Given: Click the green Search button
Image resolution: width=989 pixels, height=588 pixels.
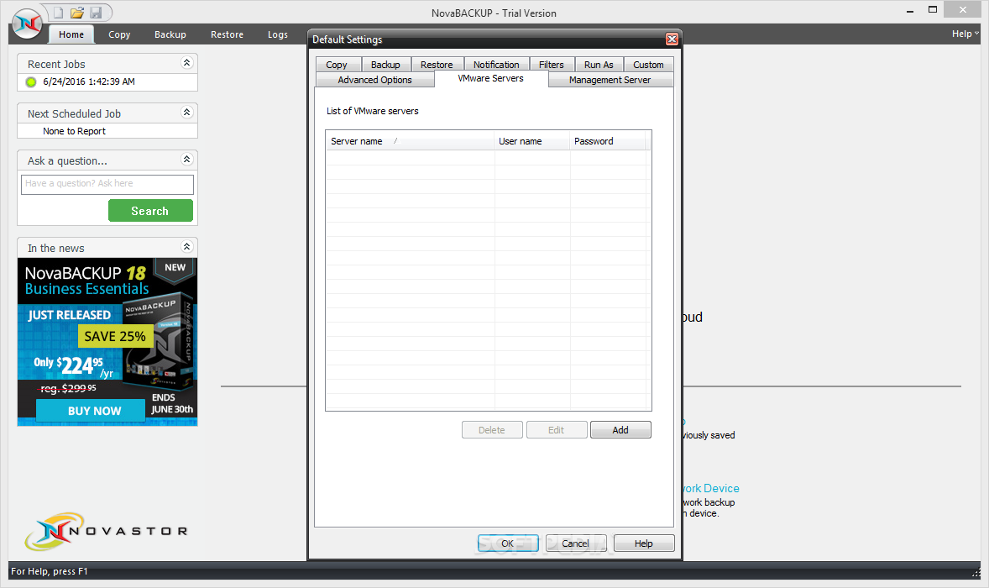Looking at the screenshot, I should coord(150,211).
